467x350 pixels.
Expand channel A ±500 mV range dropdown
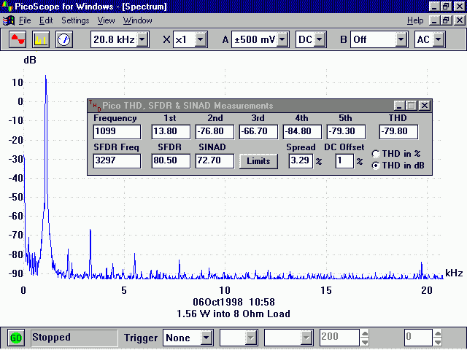(282, 39)
